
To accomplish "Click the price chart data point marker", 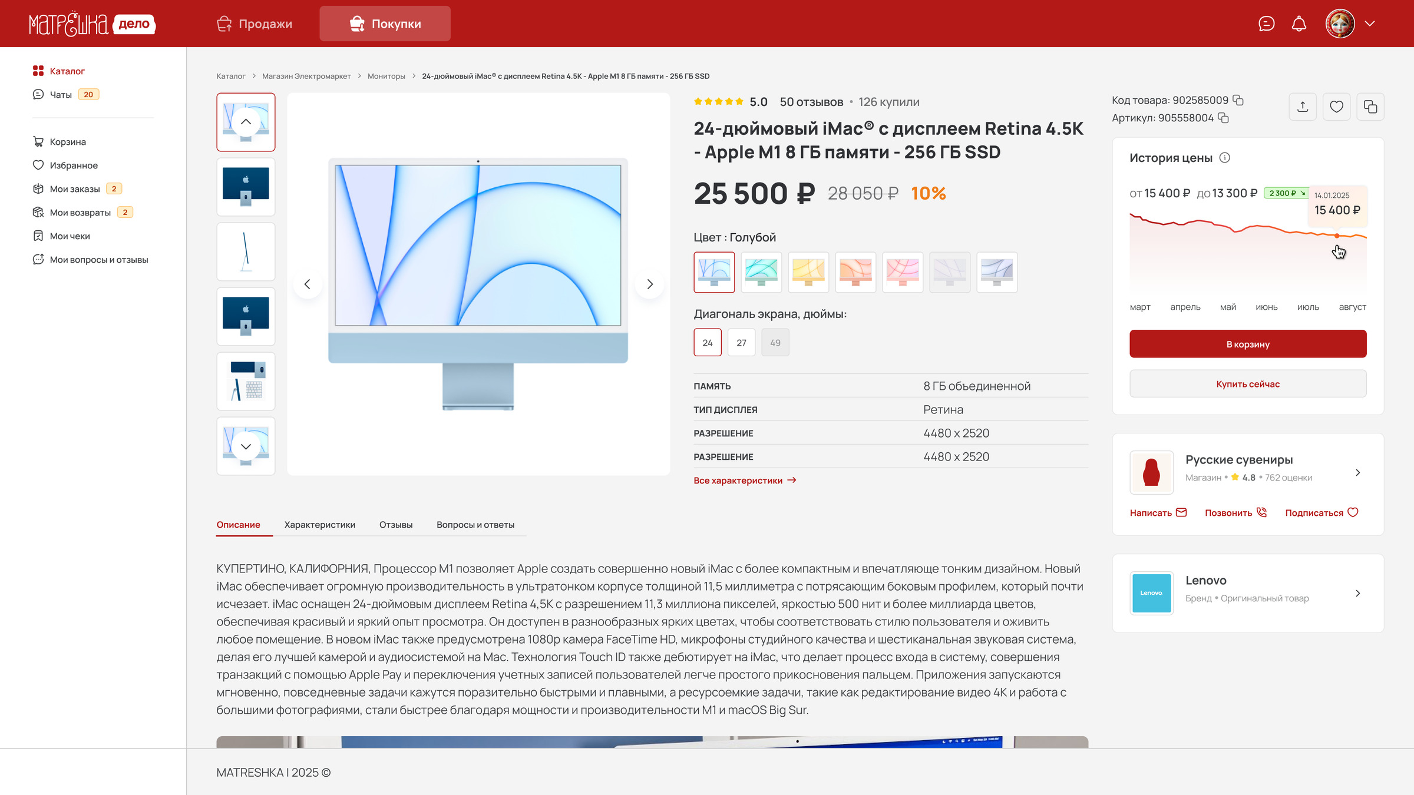I will click(x=1337, y=236).
